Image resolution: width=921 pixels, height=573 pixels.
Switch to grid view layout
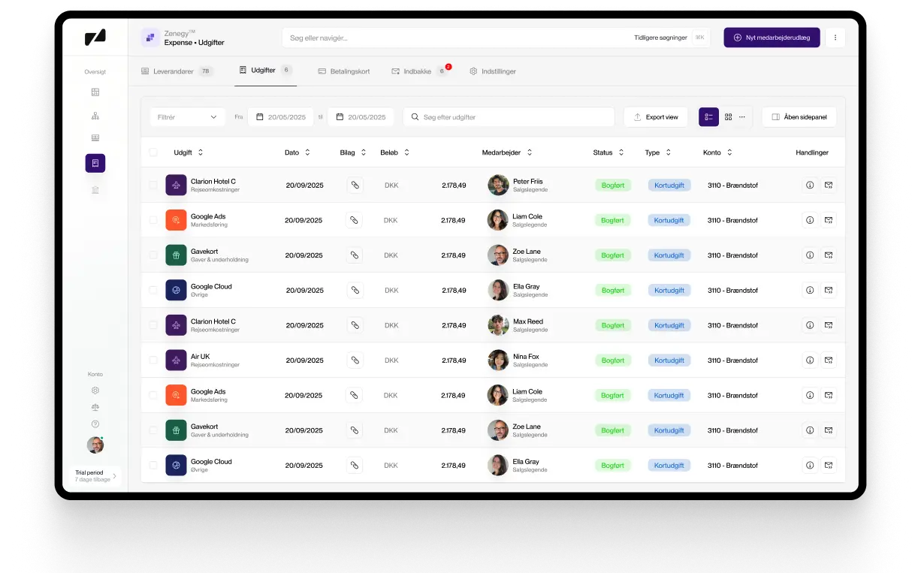pyautogui.click(x=728, y=117)
